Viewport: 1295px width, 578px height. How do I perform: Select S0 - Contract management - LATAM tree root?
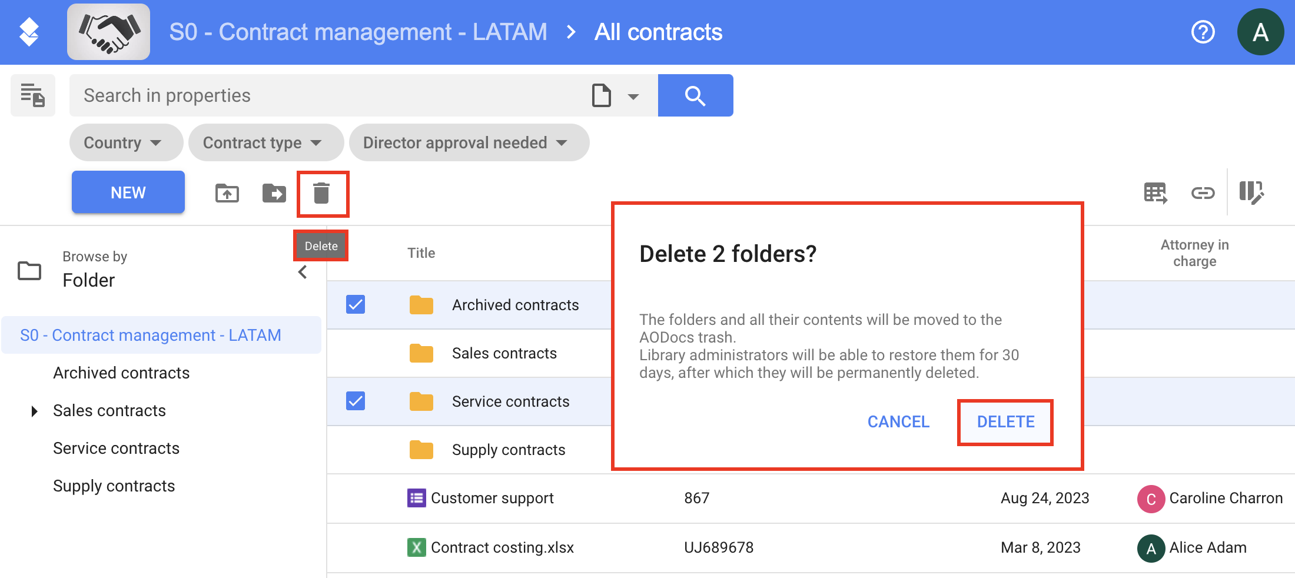[151, 335]
